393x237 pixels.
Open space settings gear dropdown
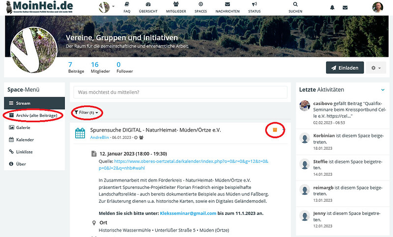coord(376,68)
